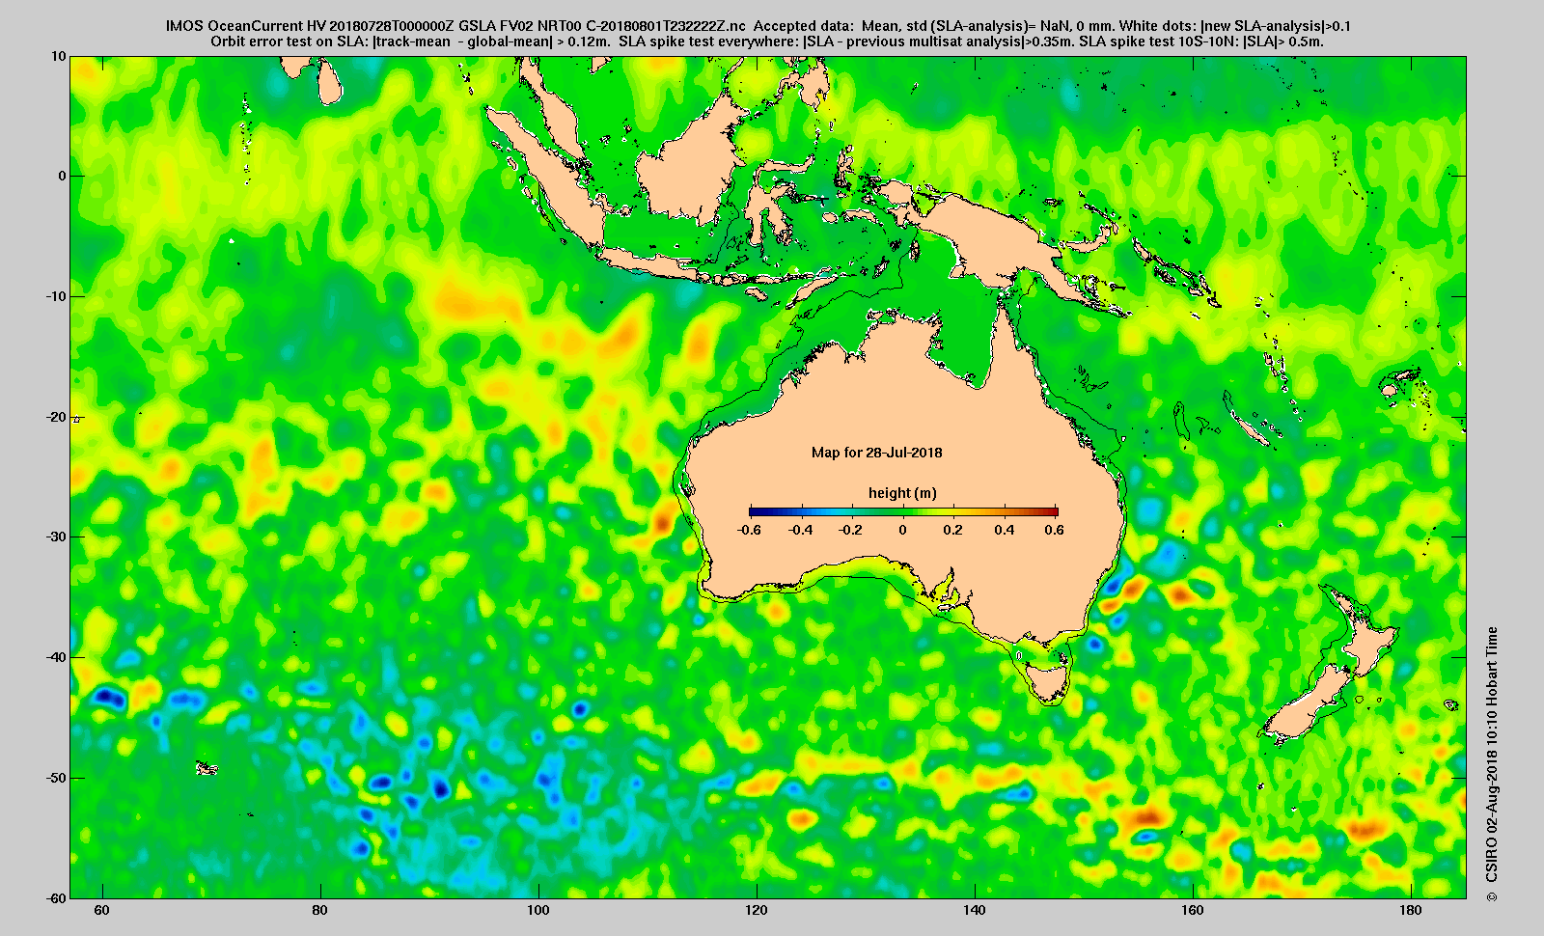Click the 0 colorbar tick label
The image size is (1544, 936).
(903, 530)
